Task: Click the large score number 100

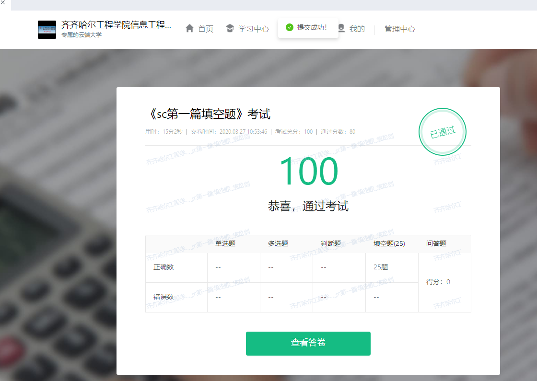Action: (x=308, y=171)
